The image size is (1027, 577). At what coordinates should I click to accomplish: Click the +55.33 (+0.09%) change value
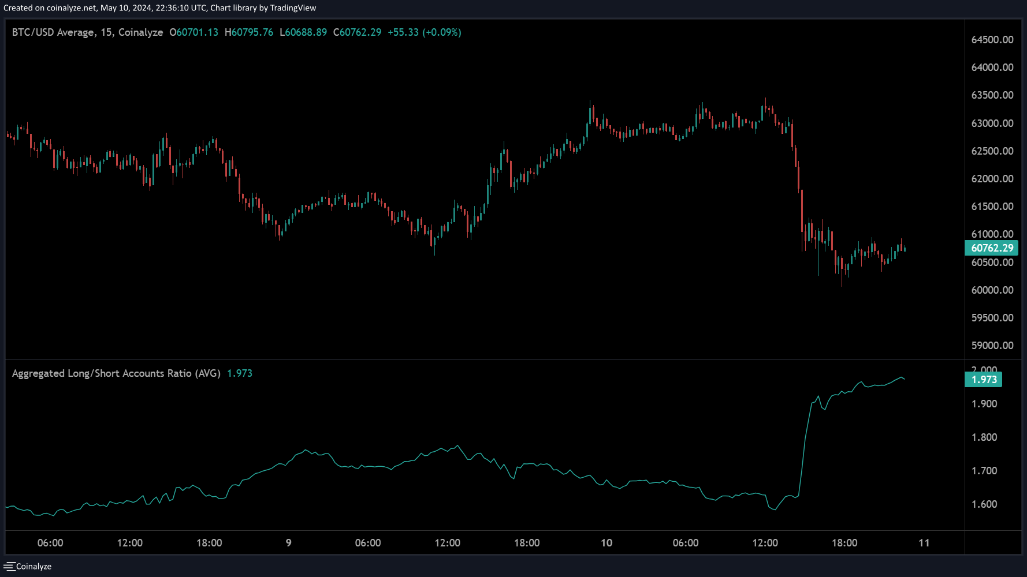tap(425, 32)
